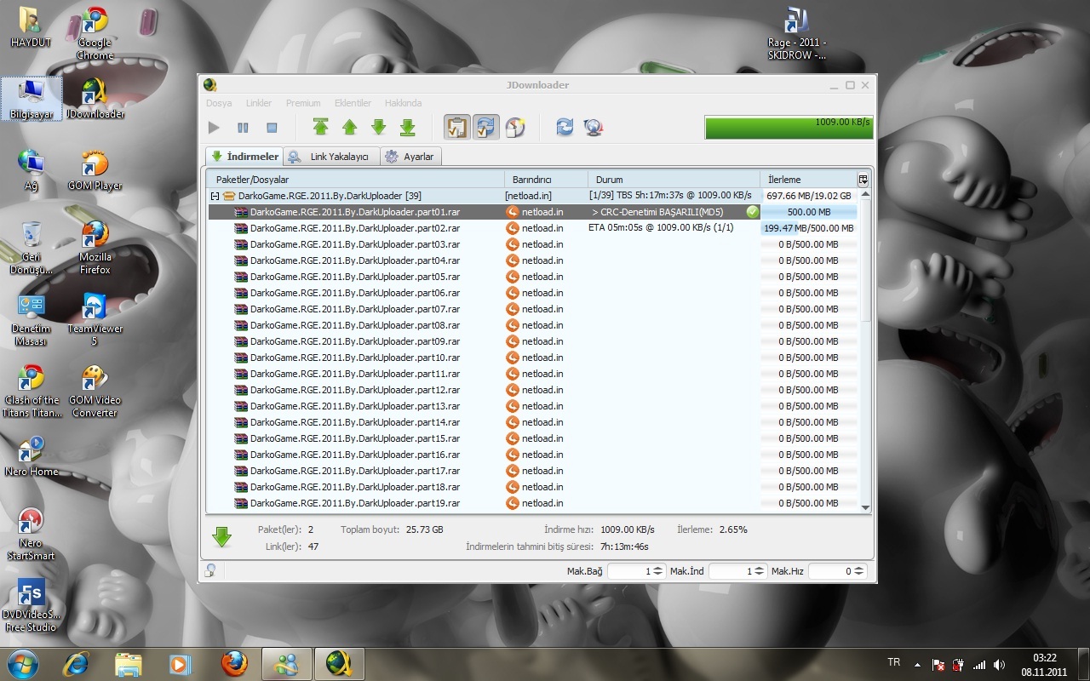Open the Eklentiler menu

[353, 103]
